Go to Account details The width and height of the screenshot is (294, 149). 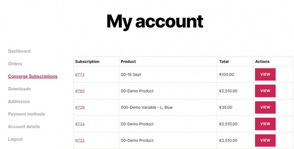click(24, 127)
